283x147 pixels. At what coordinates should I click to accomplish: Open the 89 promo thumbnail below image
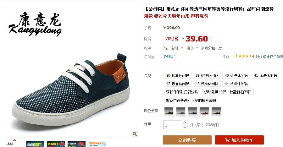(35, 144)
